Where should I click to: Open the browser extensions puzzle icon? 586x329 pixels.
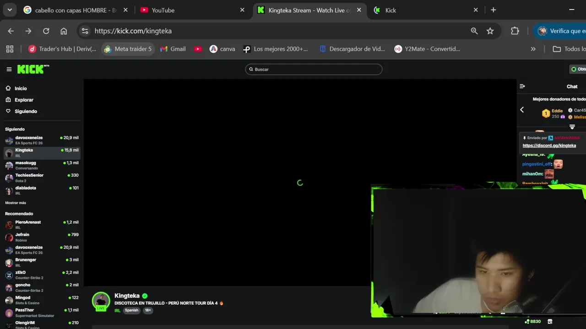(515, 31)
